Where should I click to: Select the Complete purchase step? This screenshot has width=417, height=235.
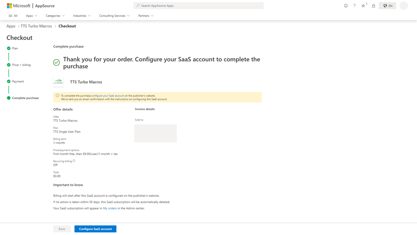point(23,98)
